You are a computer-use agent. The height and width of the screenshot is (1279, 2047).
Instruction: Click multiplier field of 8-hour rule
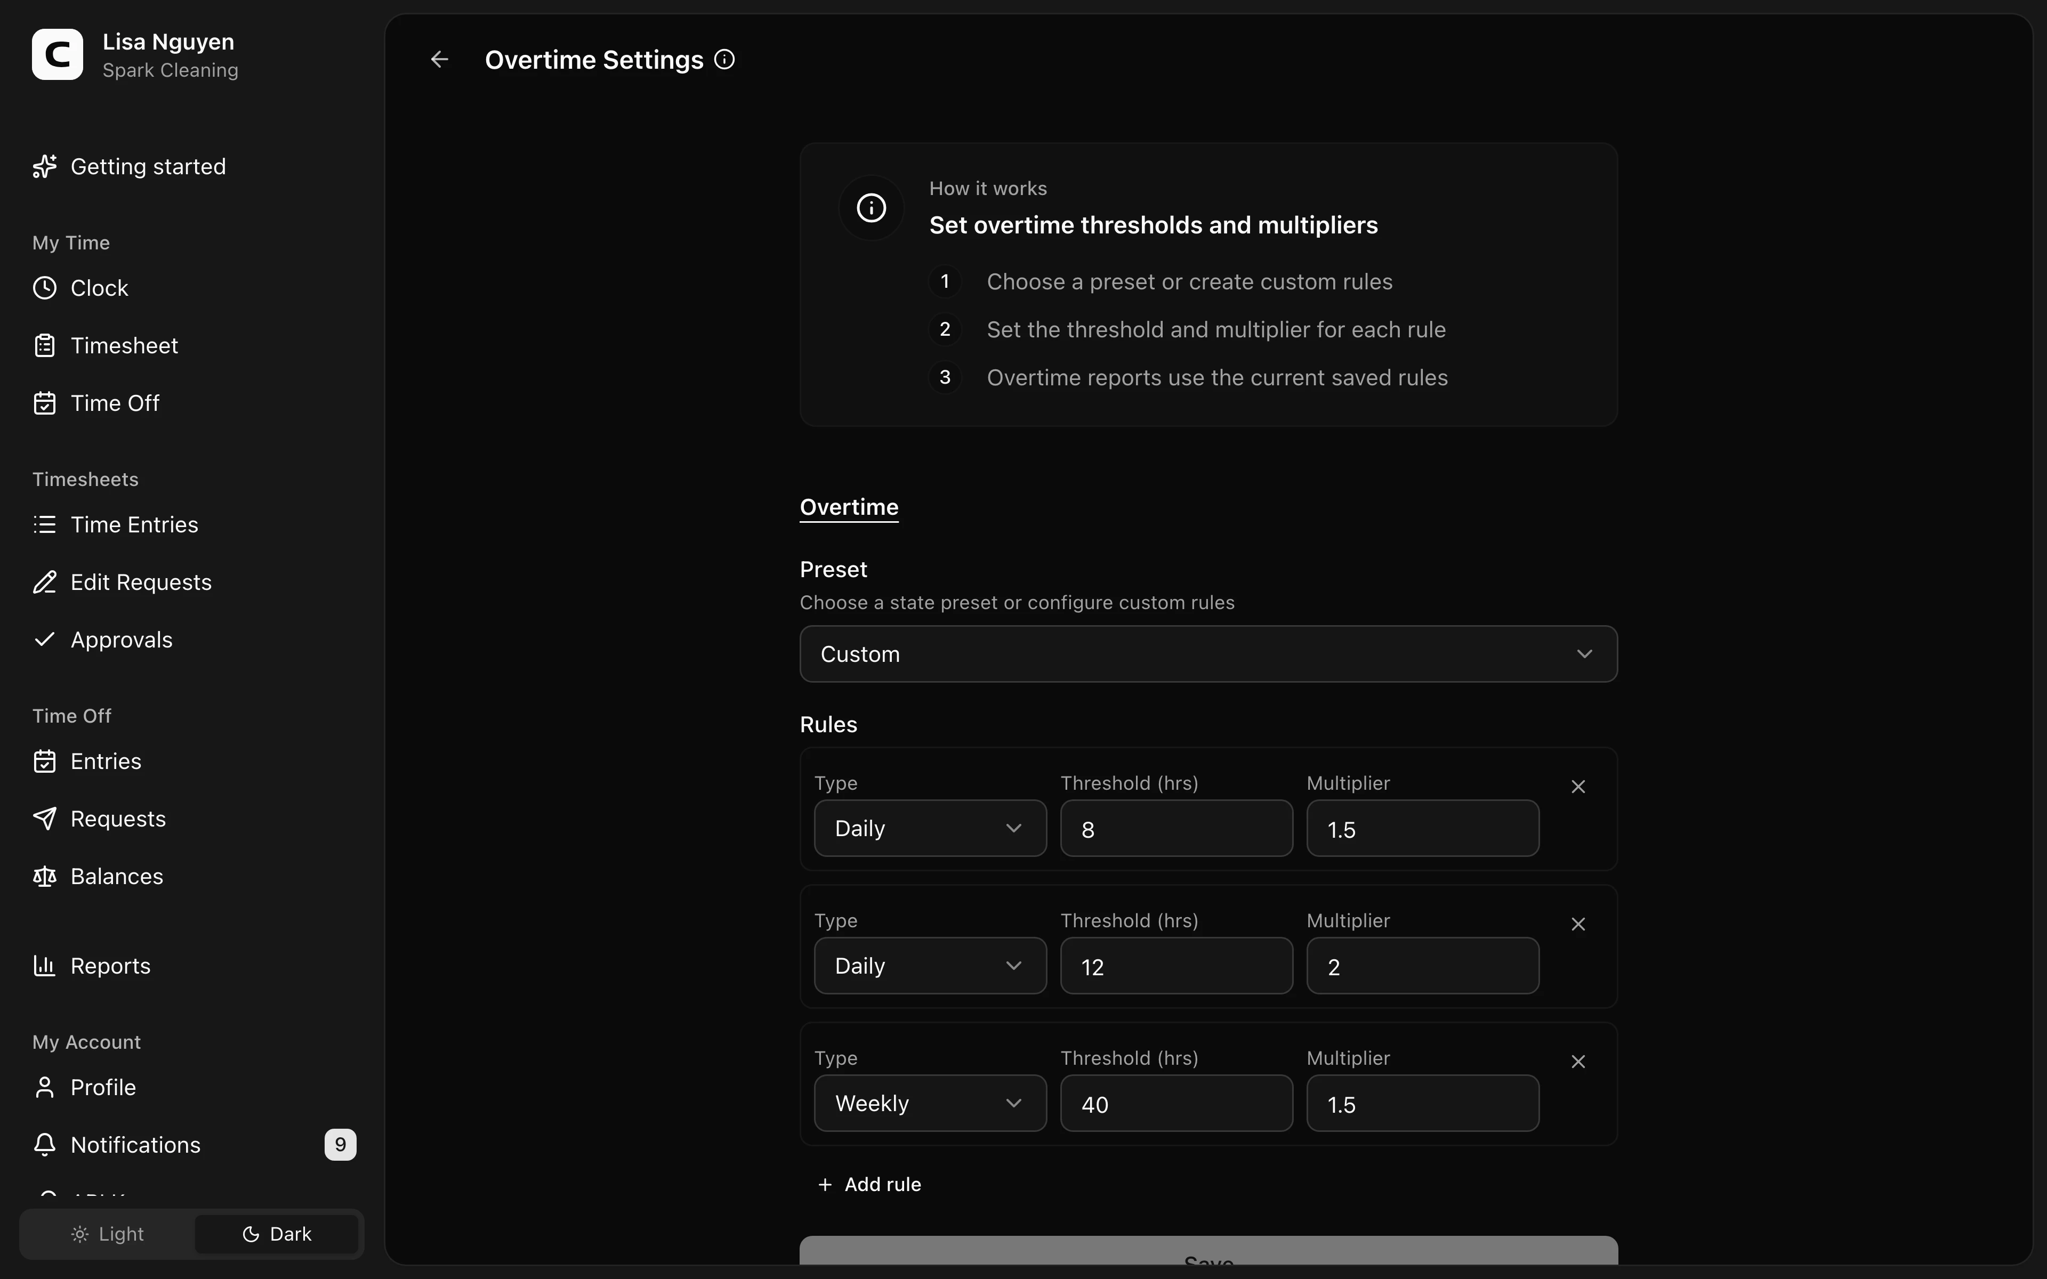1423,828
